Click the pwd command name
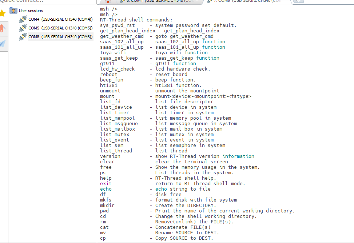The width and height of the screenshot is (354, 243). pyautogui.click(x=104, y=211)
